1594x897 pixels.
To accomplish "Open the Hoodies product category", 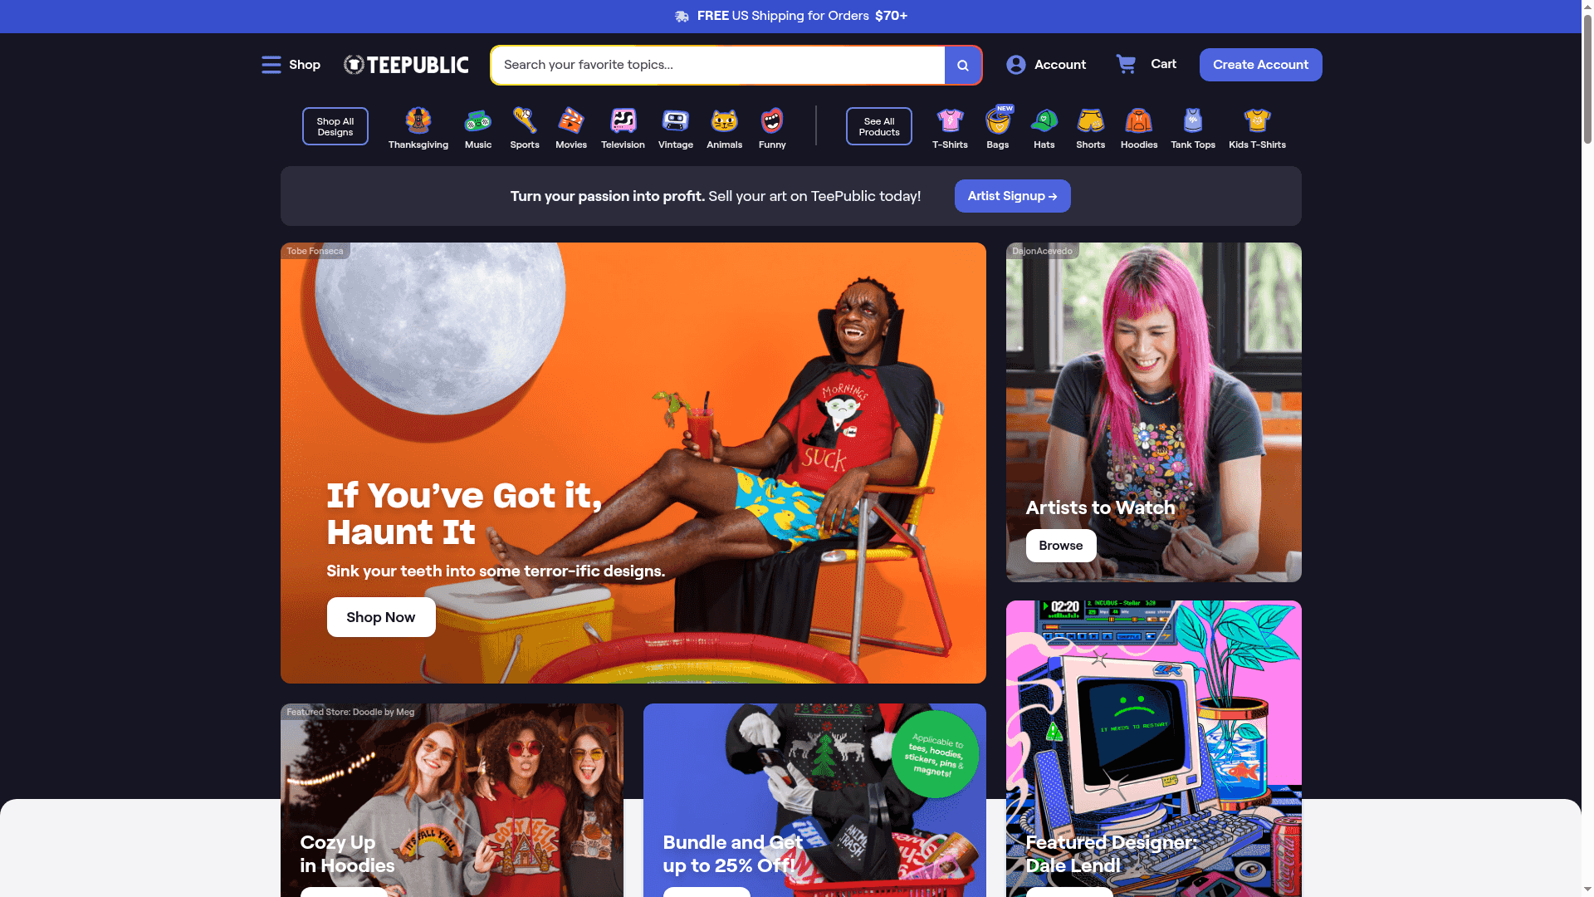I will [1138, 123].
